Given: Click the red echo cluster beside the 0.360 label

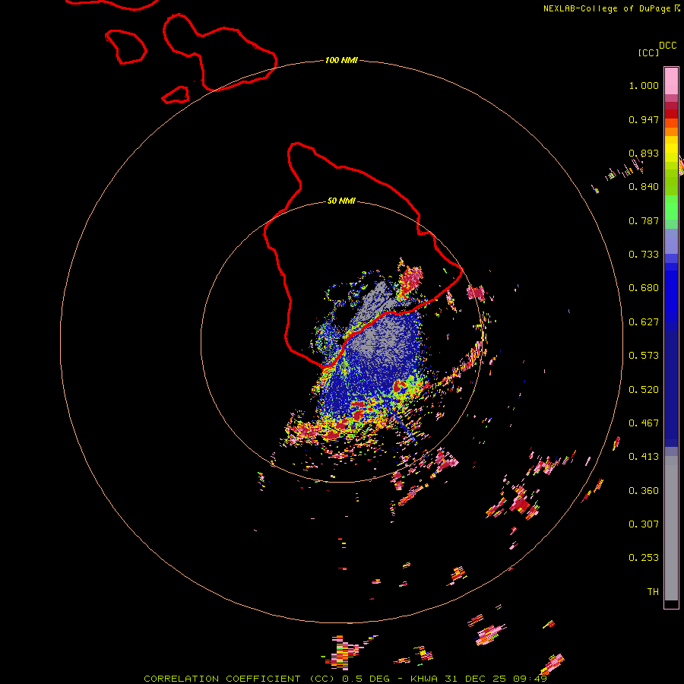Looking at the screenshot, I should tap(520, 504).
